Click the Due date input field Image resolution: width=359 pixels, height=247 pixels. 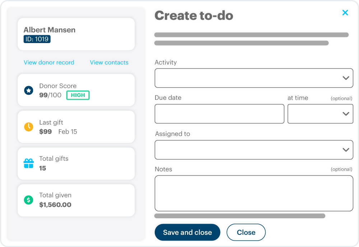(219, 114)
